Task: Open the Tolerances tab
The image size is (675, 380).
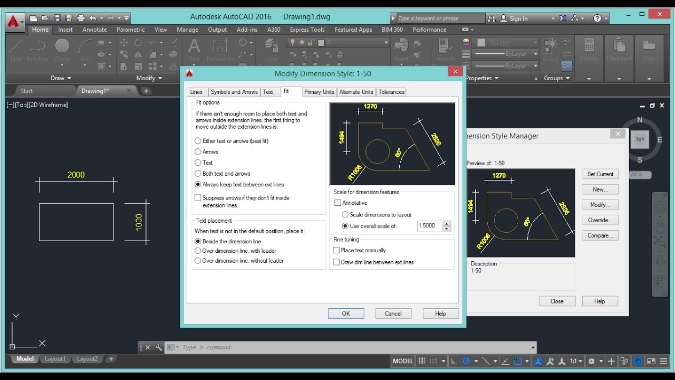Action: coord(391,92)
